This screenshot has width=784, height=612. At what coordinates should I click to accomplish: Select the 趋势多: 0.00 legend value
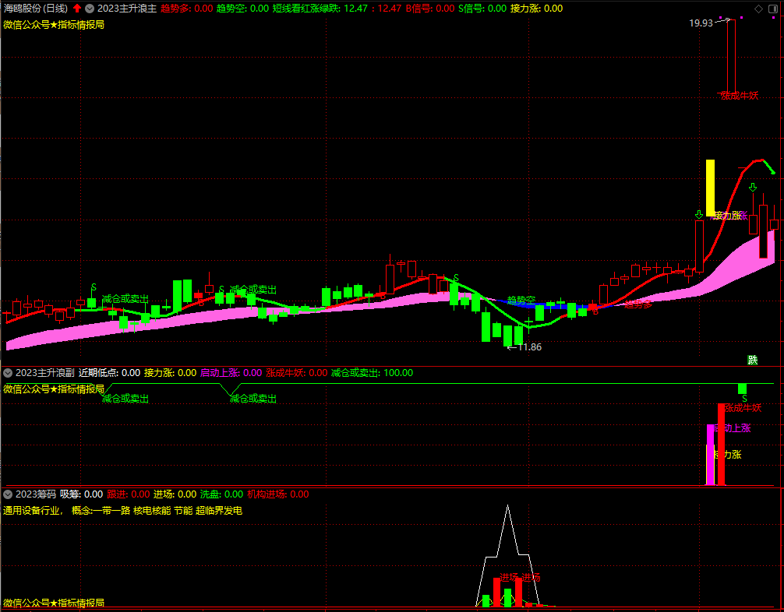tap(187, 9)
